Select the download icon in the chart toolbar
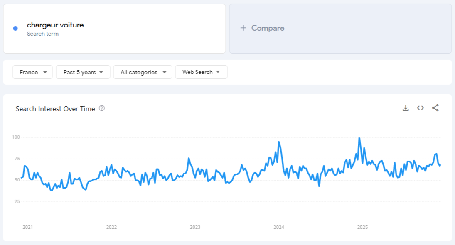Image resolution: width=455 pixels, height=245 pixels. click(x=405, y=108)
